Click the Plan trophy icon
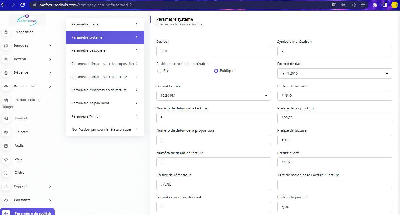400x215 pixels. pyautogui.click(x=6, y=160)
